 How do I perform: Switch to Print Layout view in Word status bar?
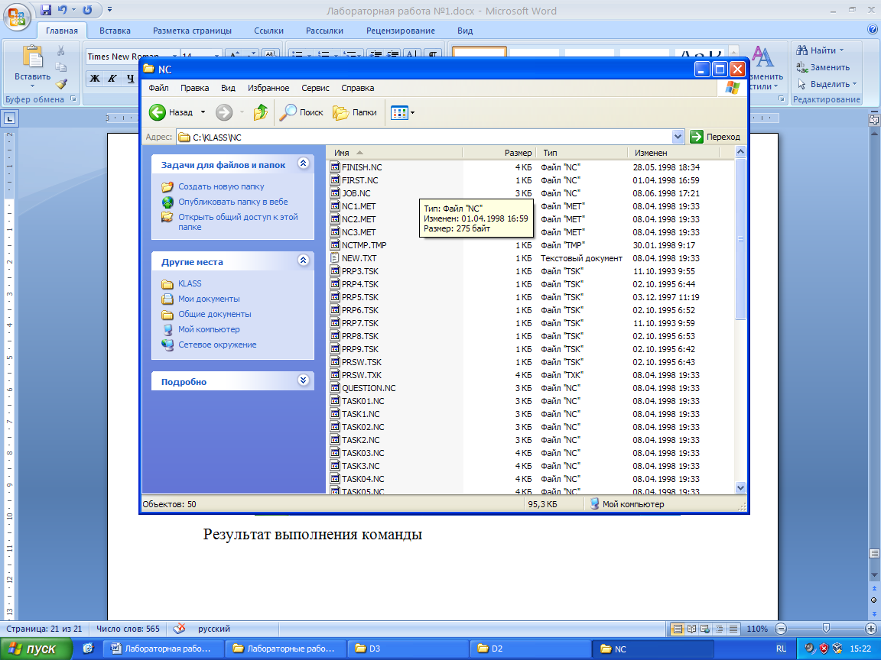click(x=678, y=629)
